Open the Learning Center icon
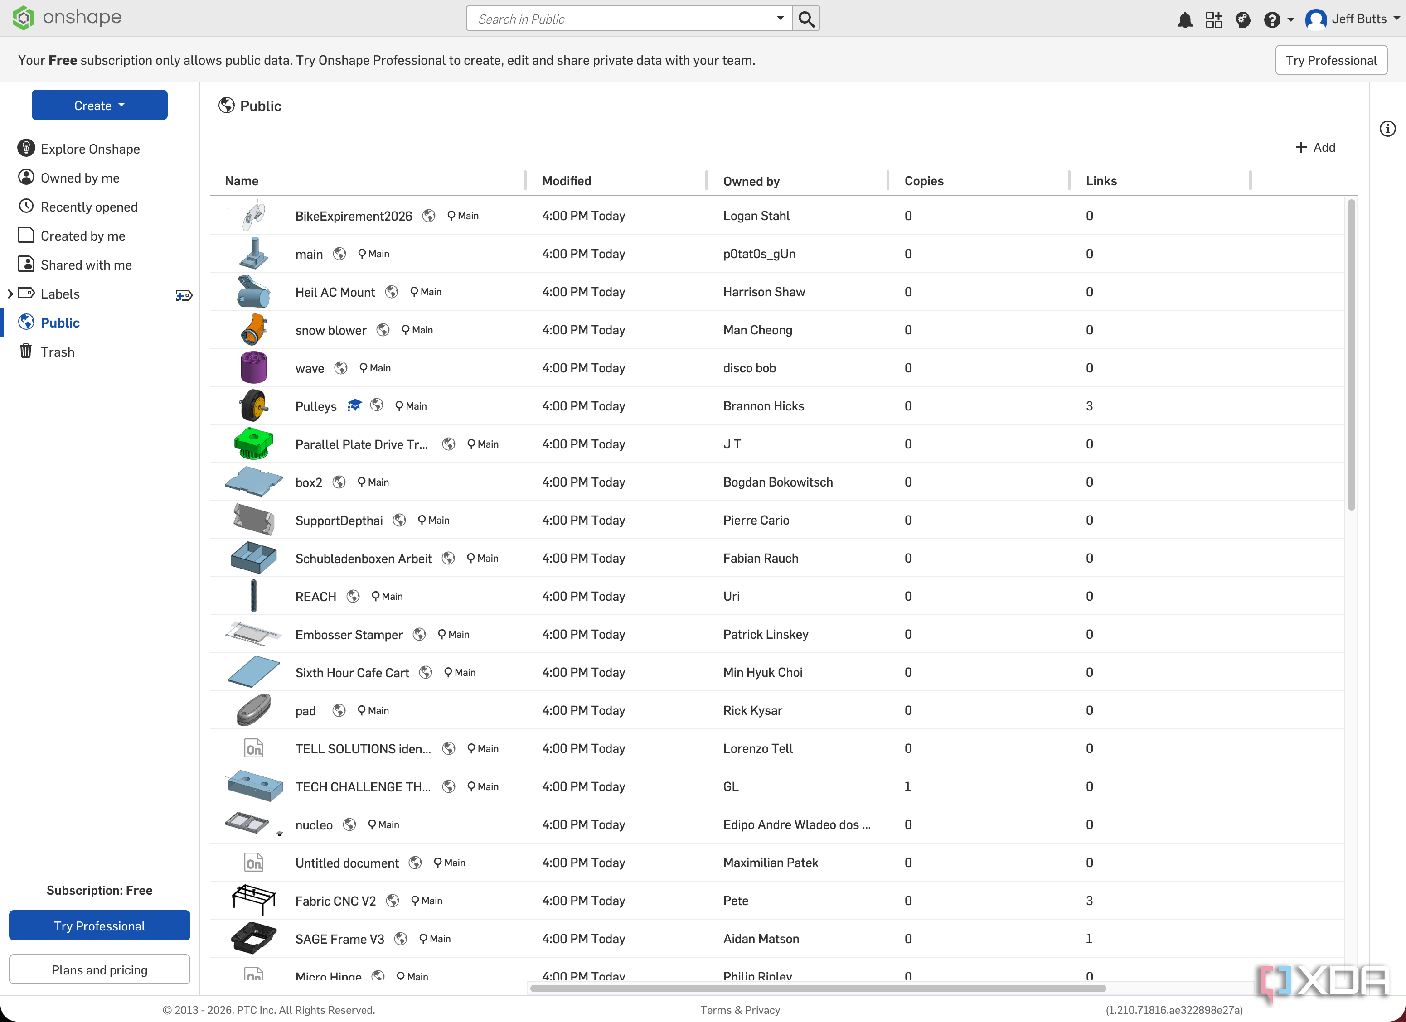Screen dimensions: 1406x1022 [x=1243, y=20]
